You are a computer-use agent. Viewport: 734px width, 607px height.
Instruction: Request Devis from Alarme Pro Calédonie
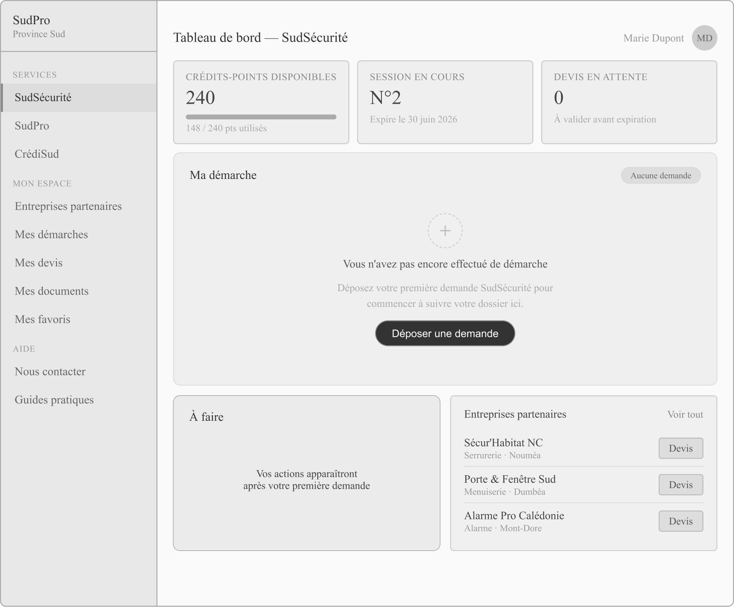(680, 521)
